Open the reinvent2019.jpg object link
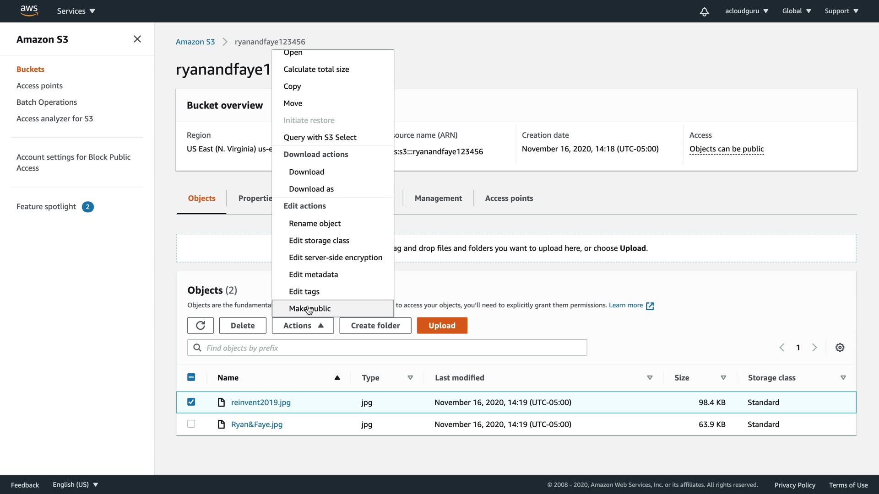879x494 pixels. [260, 403]
